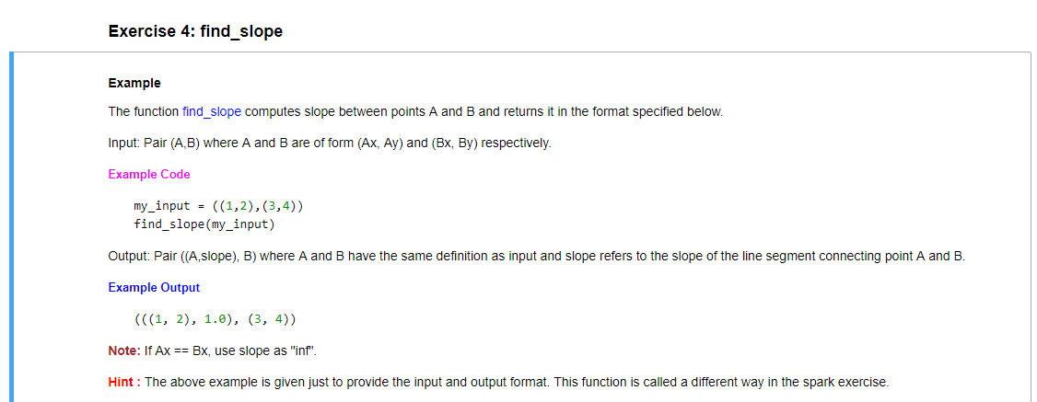Click the blue Example Output label

click(x=154, y=288)
